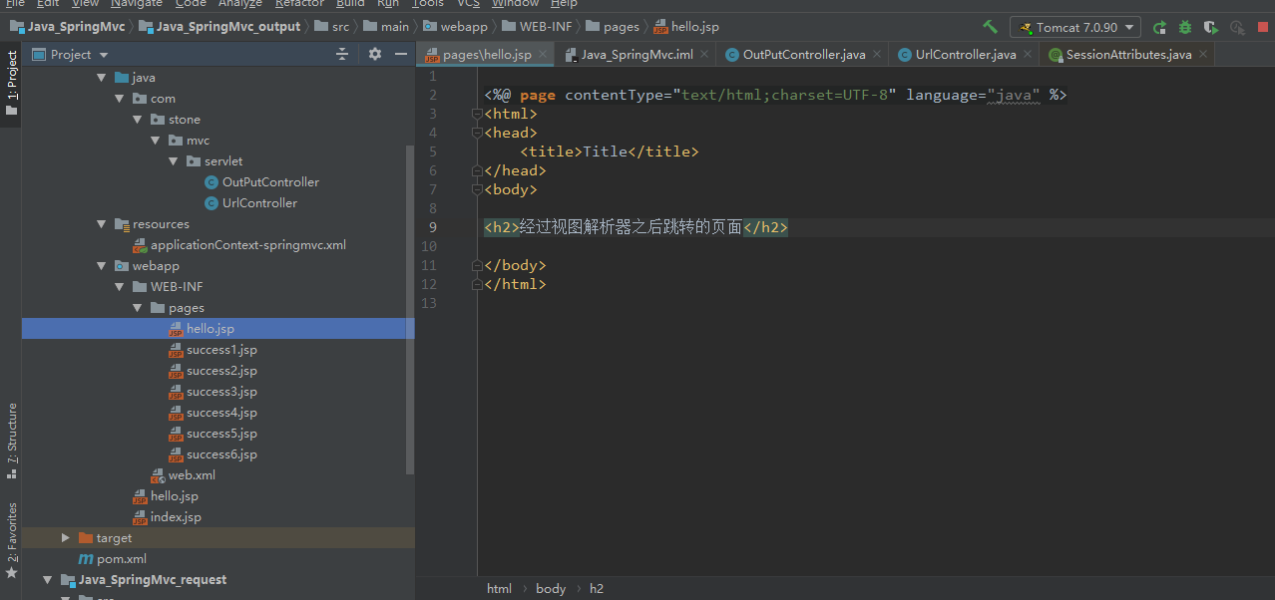Collapse the Java_SpringMvc_request module arrow
The width and height of the screenshot is (1275, 600).
(47, 580)
